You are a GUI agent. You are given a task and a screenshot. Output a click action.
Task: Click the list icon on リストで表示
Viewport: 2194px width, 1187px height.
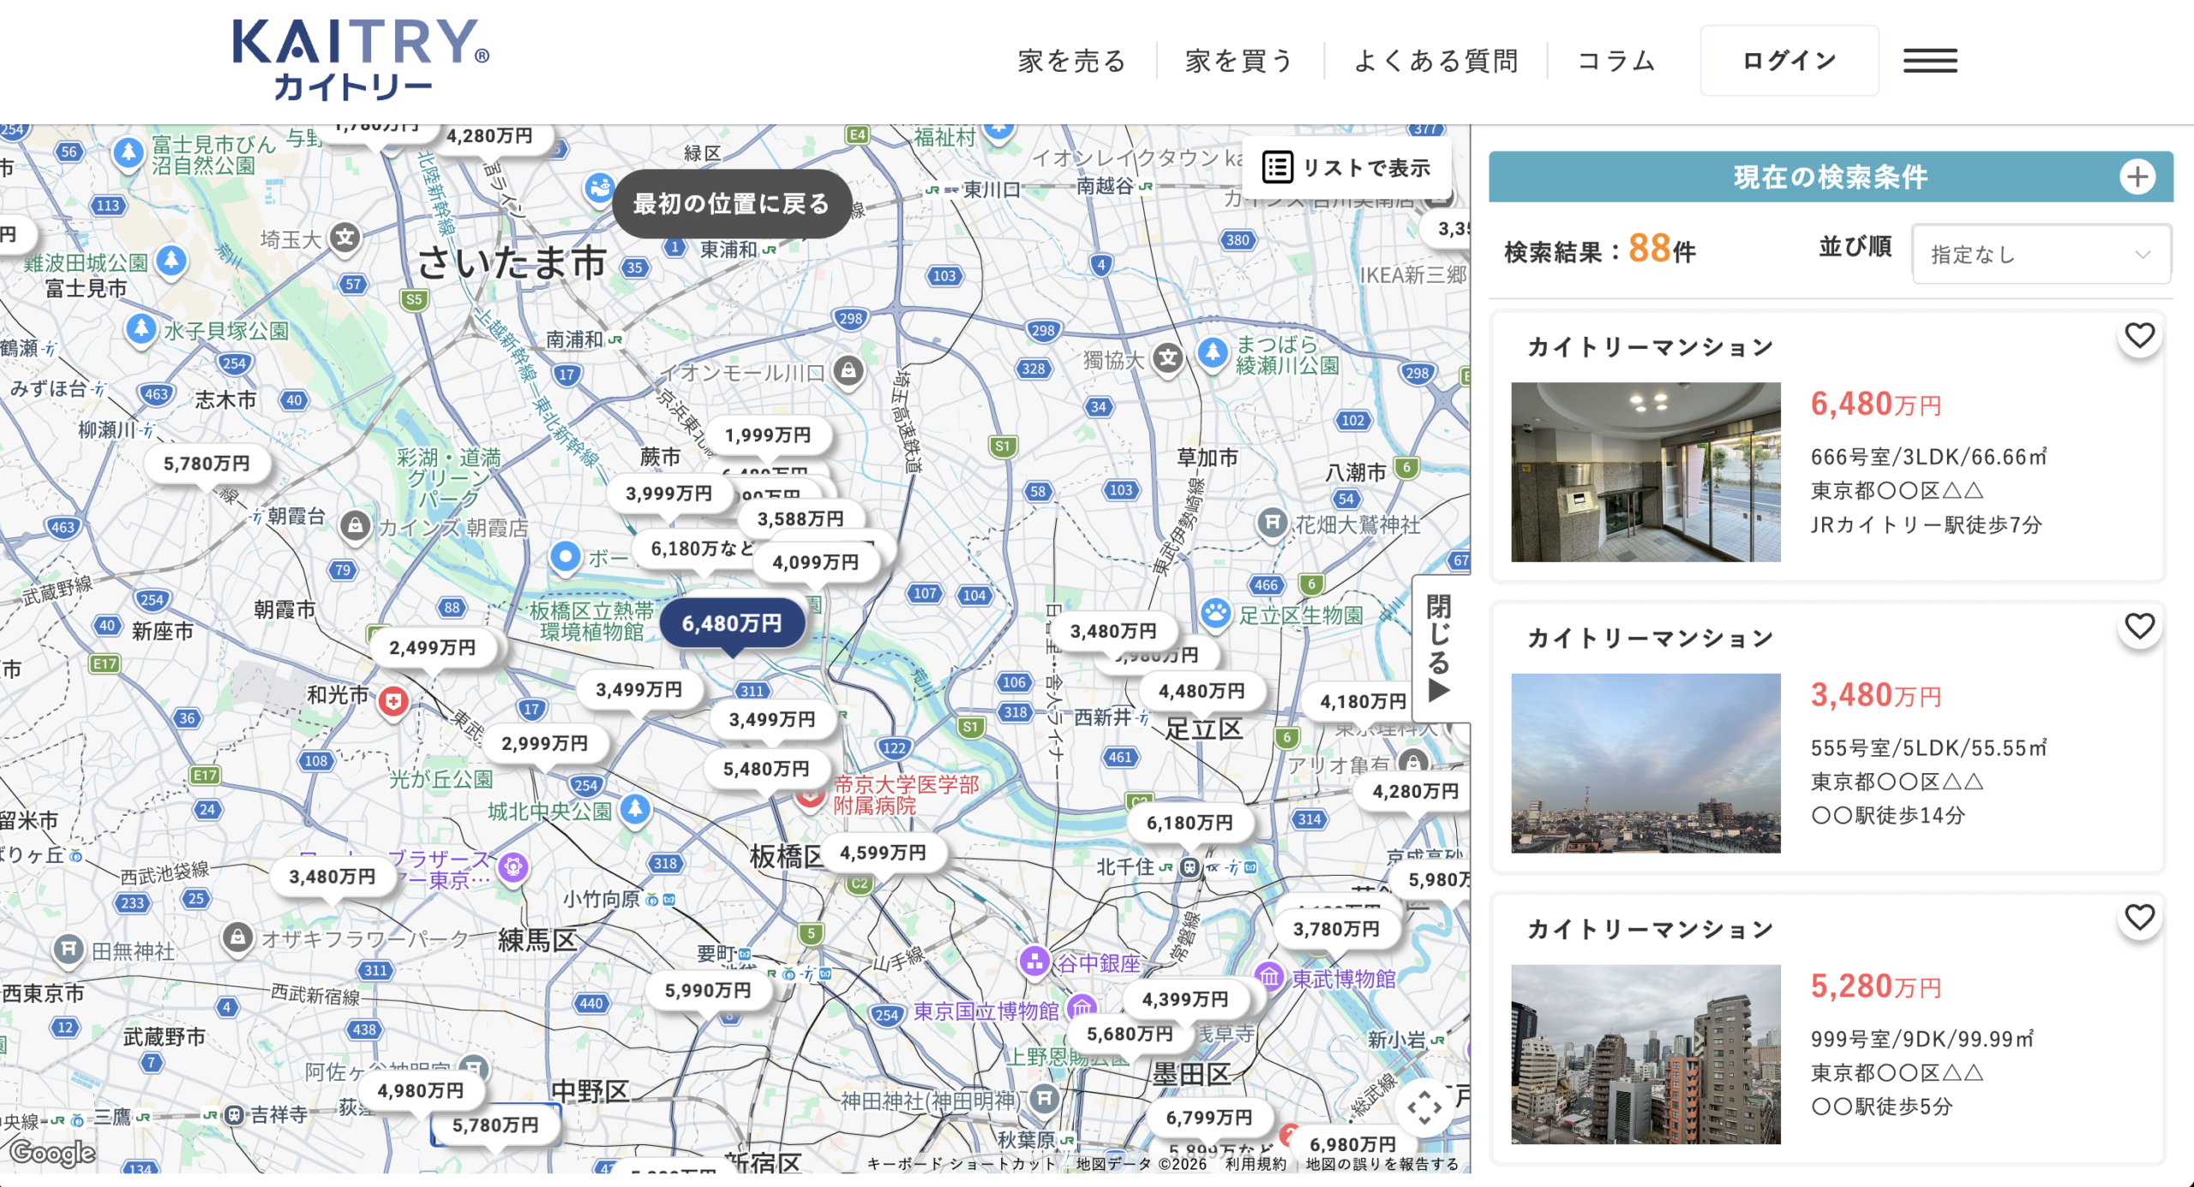point(1276,166)
